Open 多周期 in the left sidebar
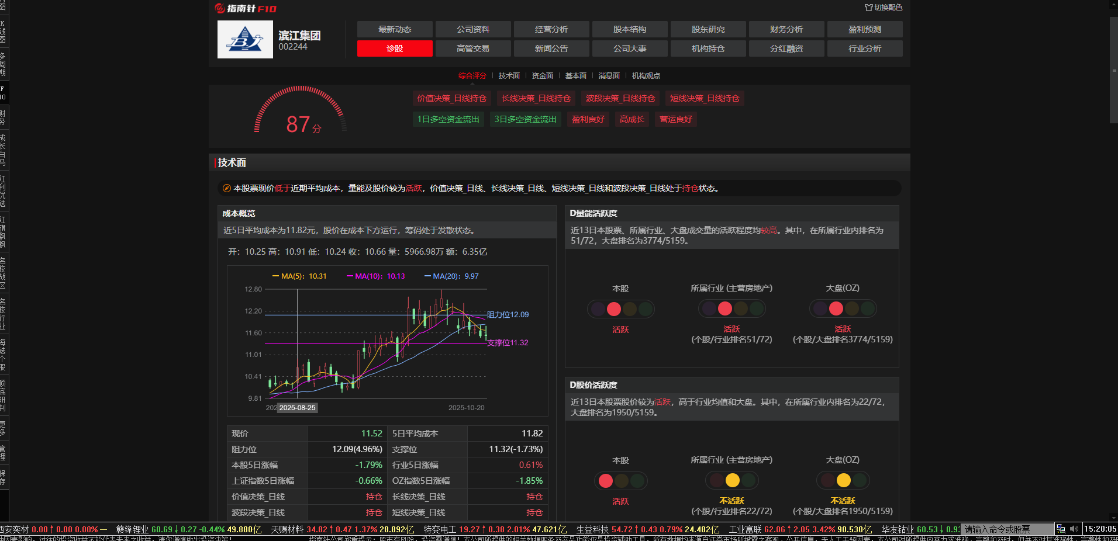 3,64
